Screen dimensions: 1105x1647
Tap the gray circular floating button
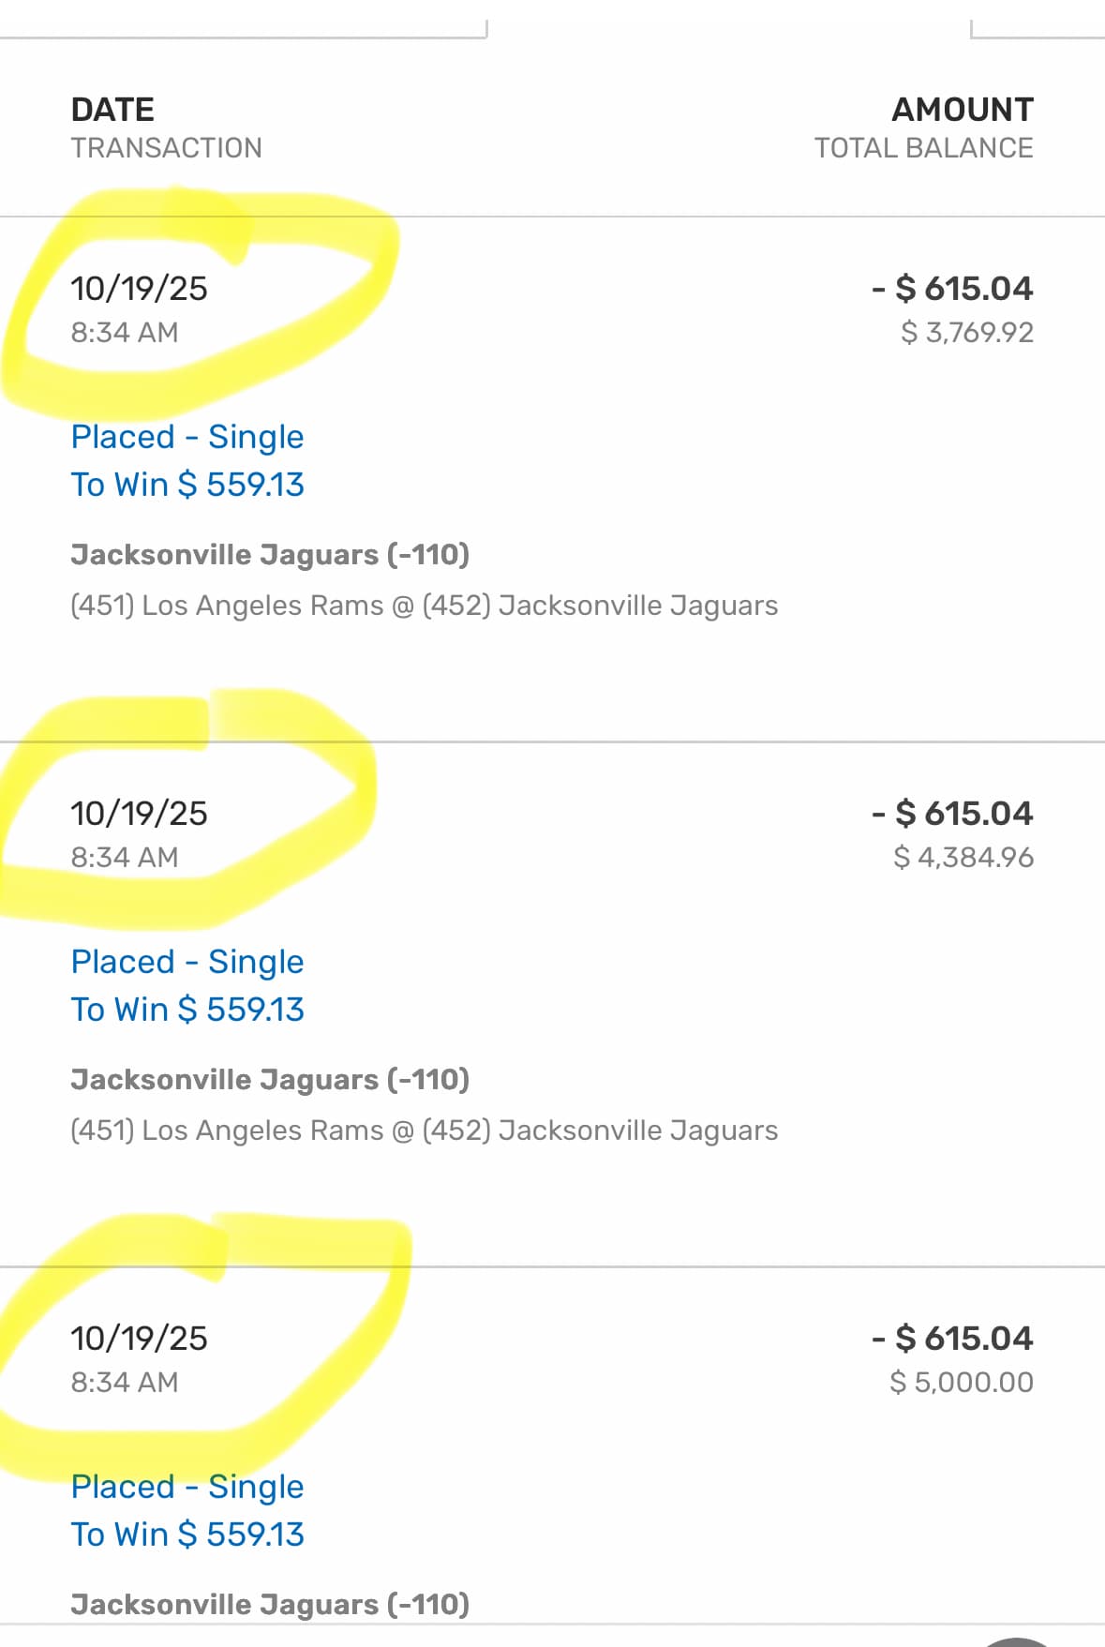click(1017, 1641)
